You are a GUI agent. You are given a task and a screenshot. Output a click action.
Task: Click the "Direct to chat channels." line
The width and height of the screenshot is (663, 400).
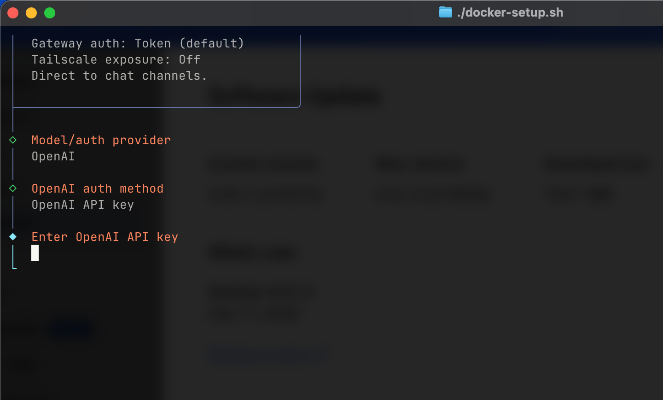pyautogui.click(x=119, y=76)
